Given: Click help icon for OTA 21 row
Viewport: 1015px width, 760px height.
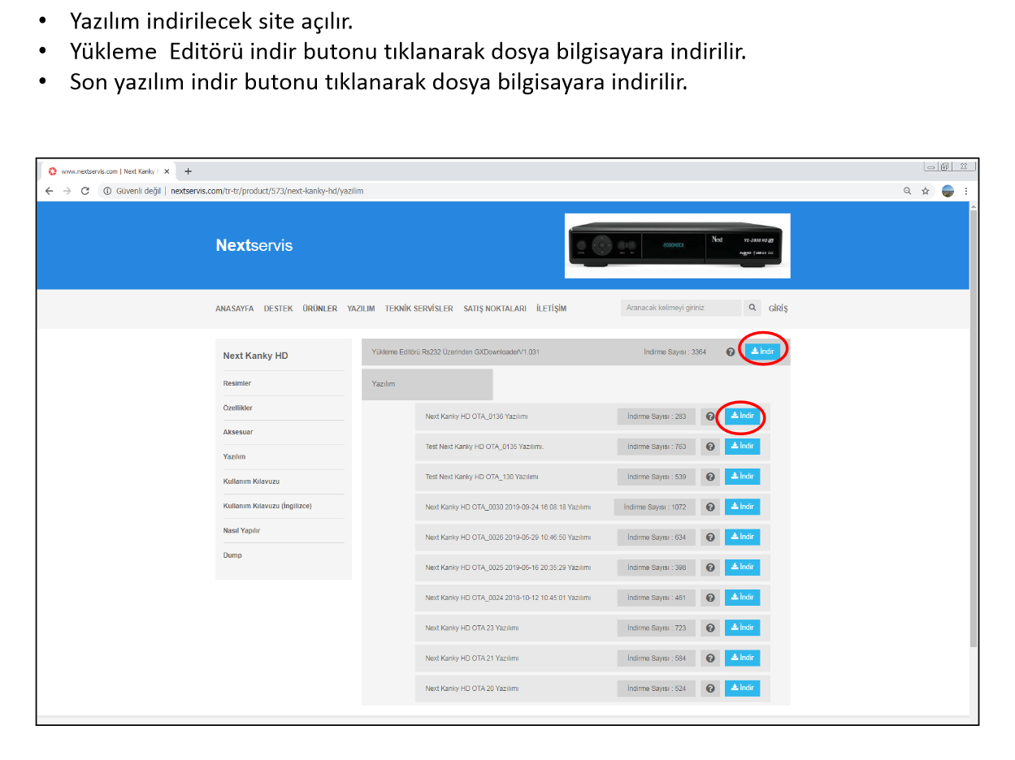Looking at the screenshot, I should (x=710, y=658).
